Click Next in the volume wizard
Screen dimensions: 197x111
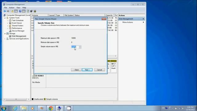[87, 70]
